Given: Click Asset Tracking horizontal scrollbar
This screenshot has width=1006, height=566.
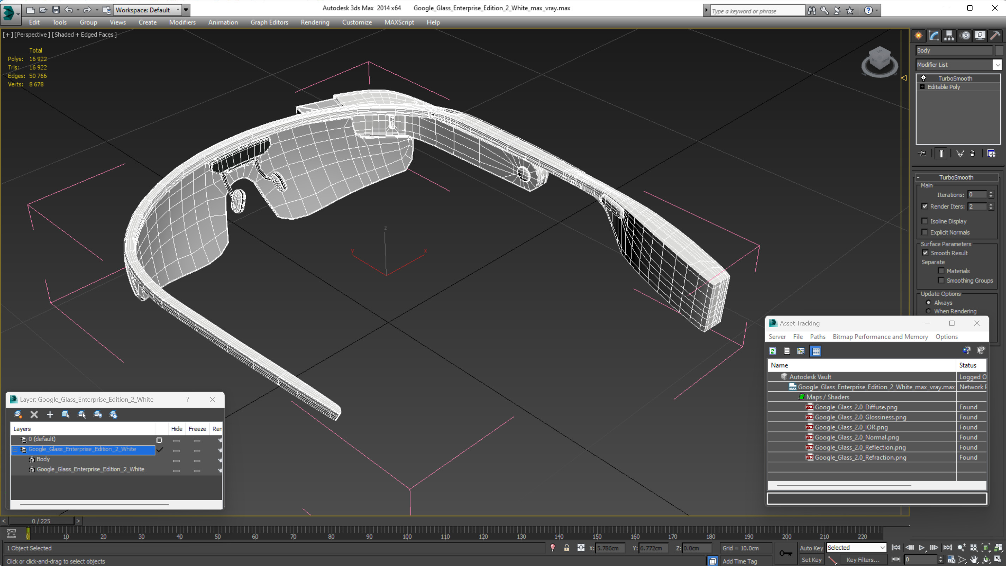Looking at the screenshot, I should pyautogui.click(x=843, y=485).
